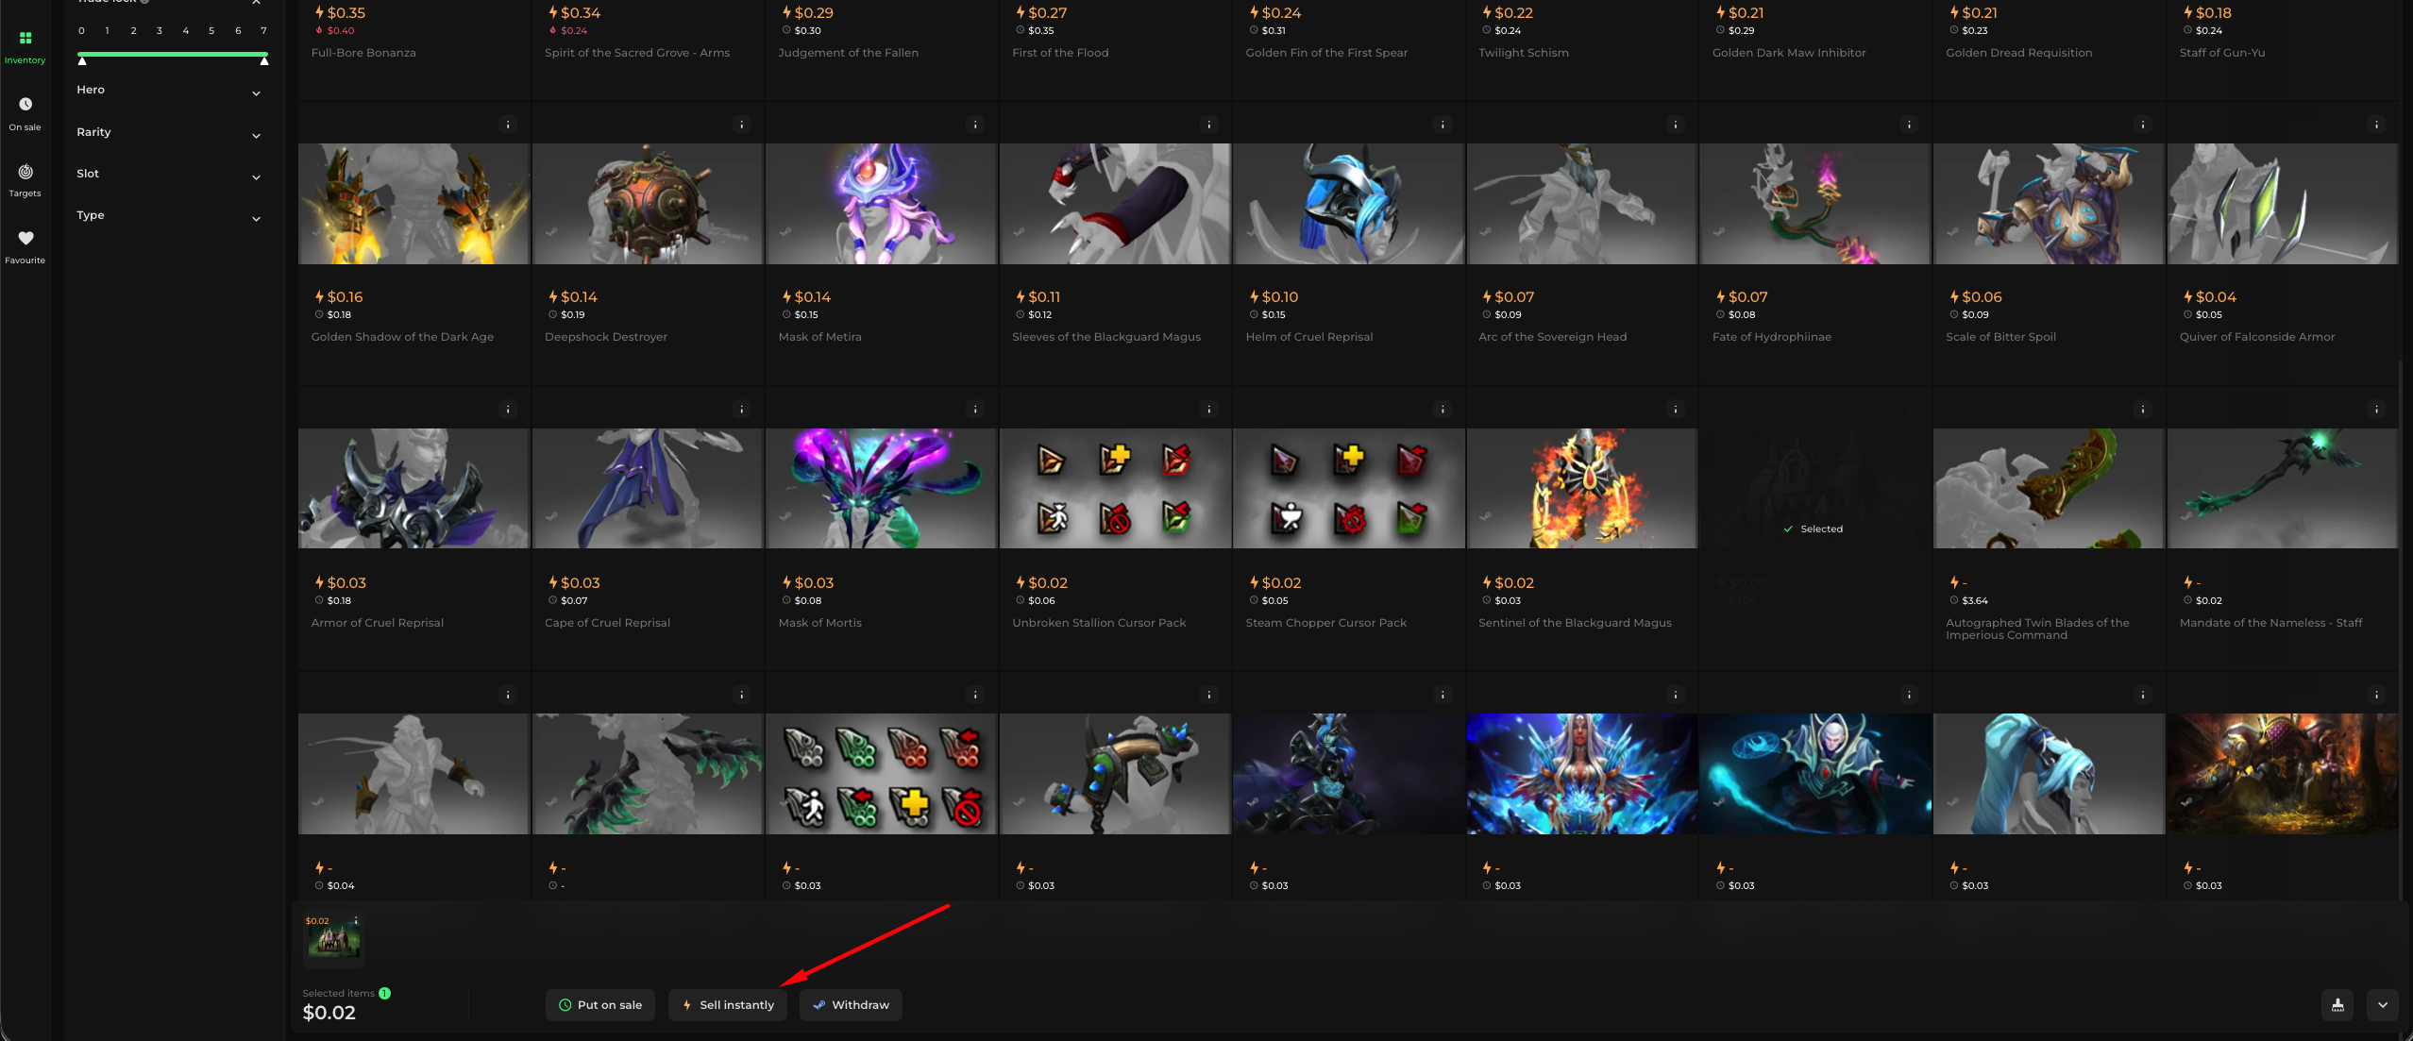
Task: Open the menu on Sentinel of the Blackguard Magus
Action: coord(1676,410)
